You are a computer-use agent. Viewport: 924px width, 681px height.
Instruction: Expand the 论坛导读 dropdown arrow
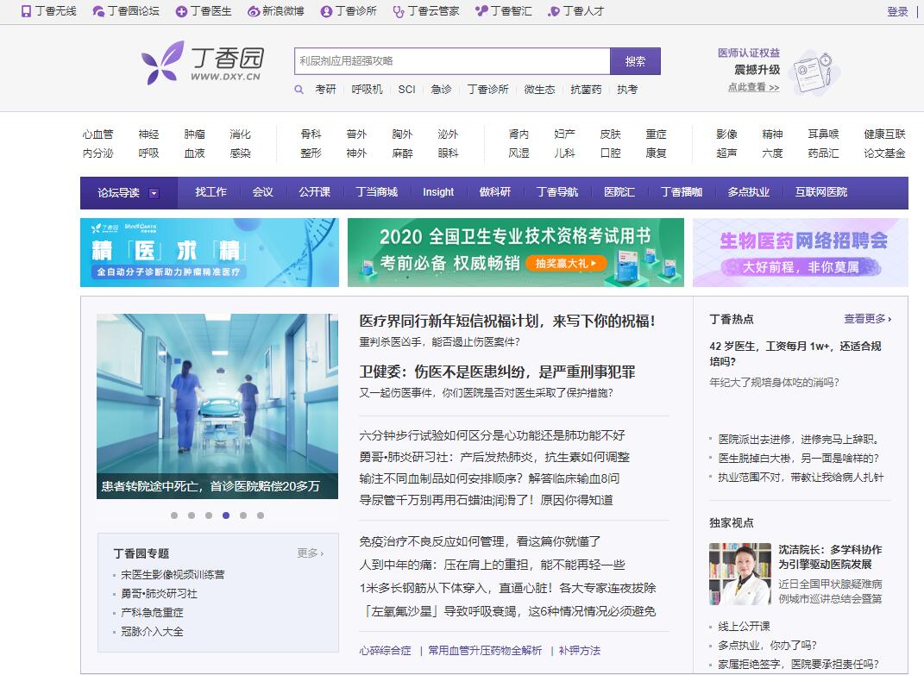(x=154, y=193)
